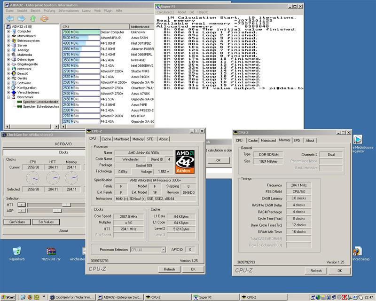Click the Start button on the taskbar

tap(8, 297)
